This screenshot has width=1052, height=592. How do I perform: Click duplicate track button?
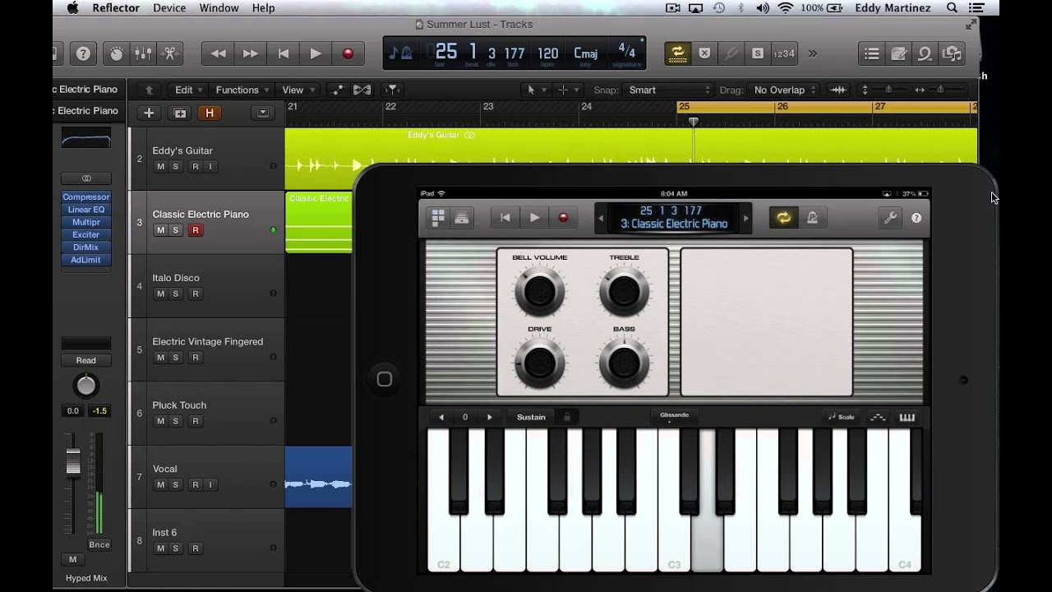[180, 113]
